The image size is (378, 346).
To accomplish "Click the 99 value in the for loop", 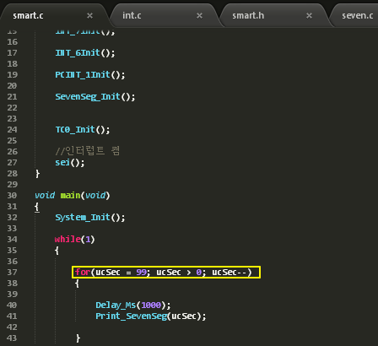I will 141,272.
